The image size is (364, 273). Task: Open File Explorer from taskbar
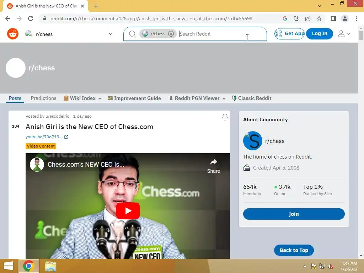pyautogui.click(x=50, y=266)
